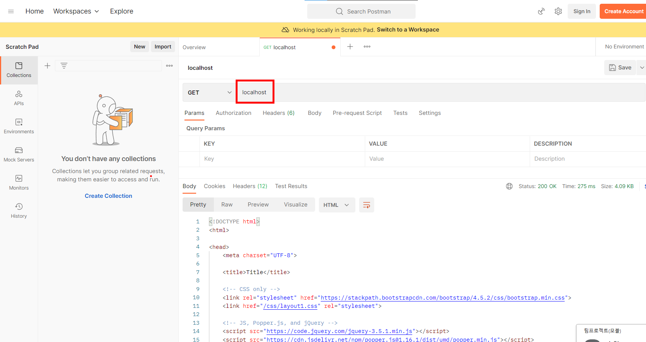646x342 pixels.
Task: Click the collections filter input field
Action: [108, 66]
